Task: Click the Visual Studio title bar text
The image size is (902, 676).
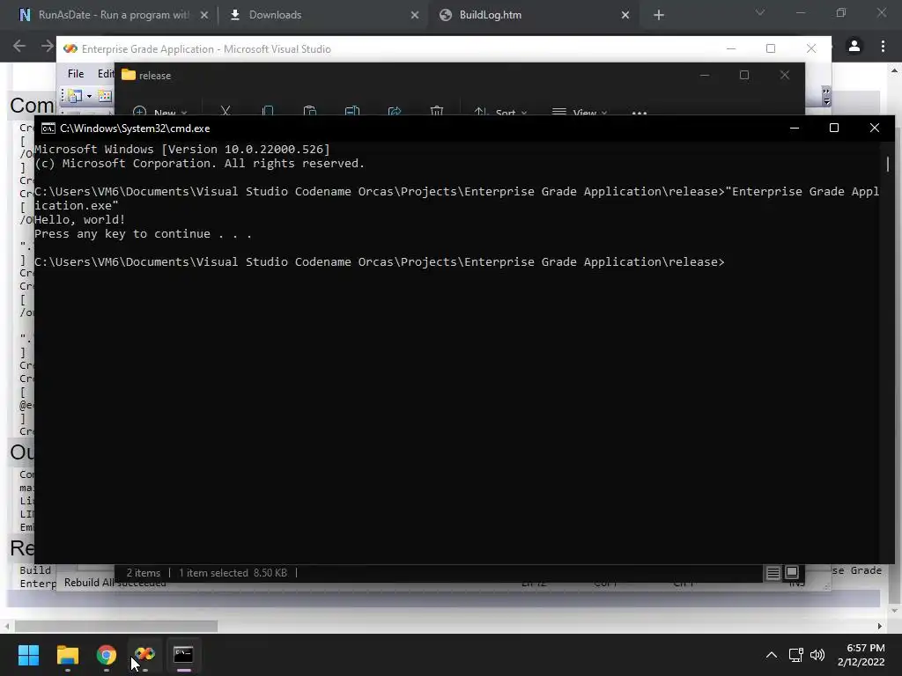Action: tap(206, 49)
